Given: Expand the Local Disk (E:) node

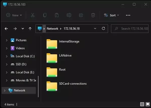Looking at the screenshot, I should coord(7,72).
